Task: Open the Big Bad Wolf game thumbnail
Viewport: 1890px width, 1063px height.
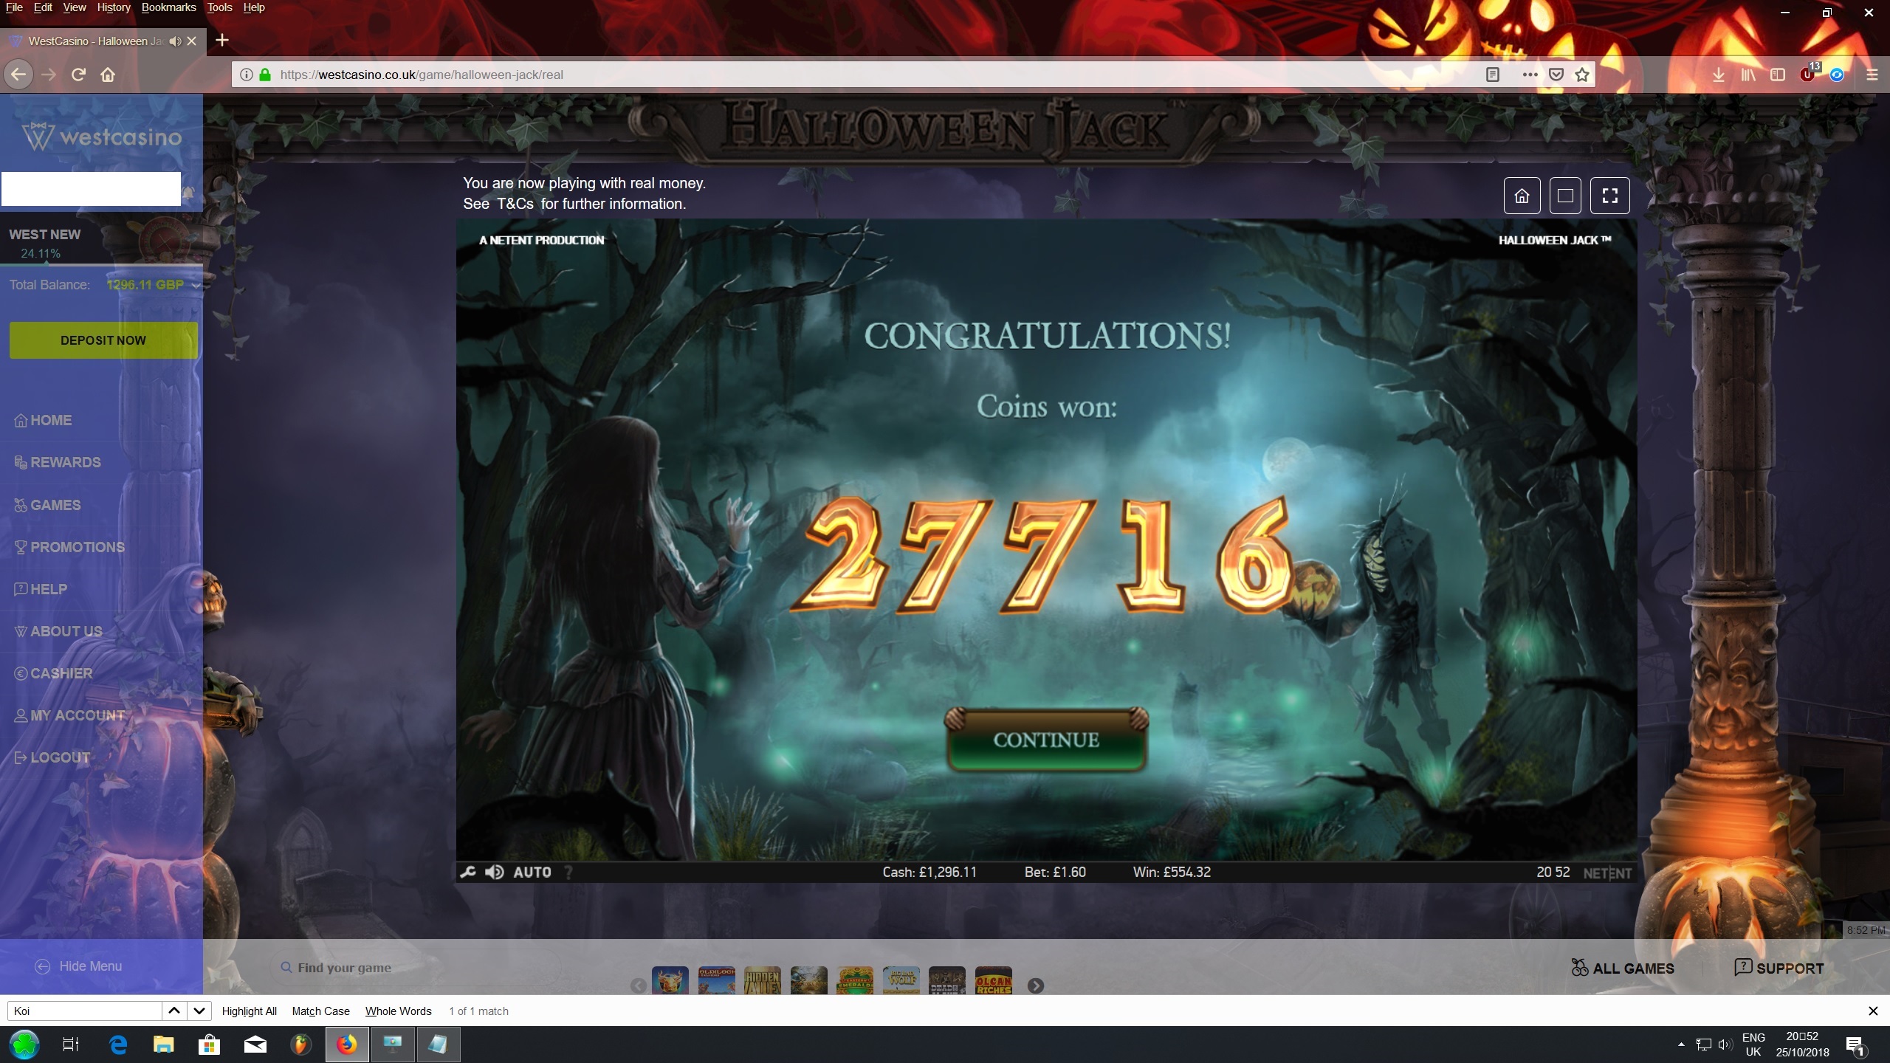Action: tap(901, 980)
